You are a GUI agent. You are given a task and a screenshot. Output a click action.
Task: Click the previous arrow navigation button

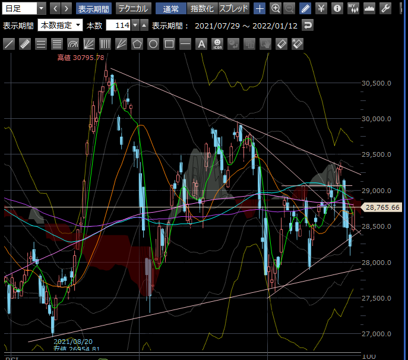pyautogui.click(x=55, y=8)
